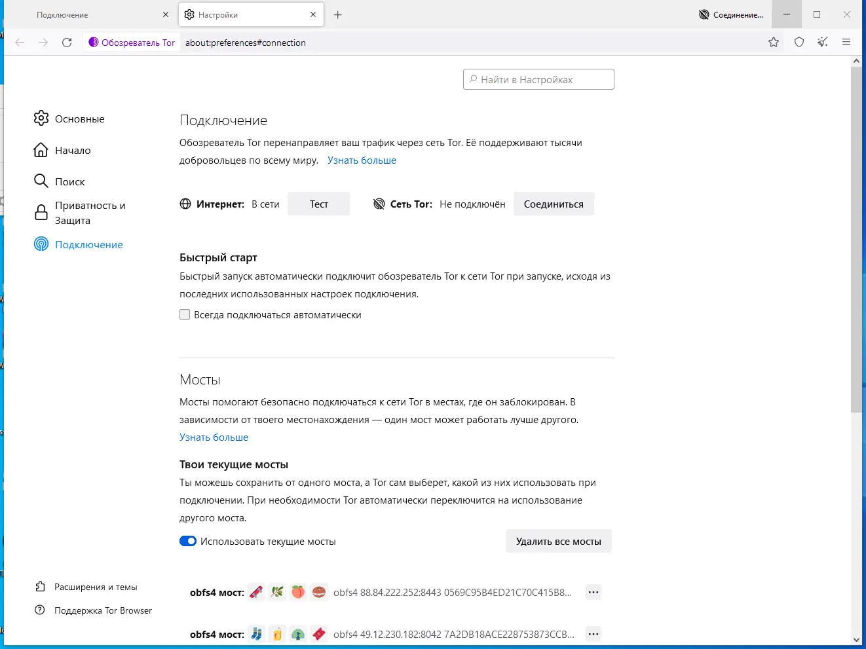
Task: Click the scrollbar down arrow
Action: (x=856, y=640)
